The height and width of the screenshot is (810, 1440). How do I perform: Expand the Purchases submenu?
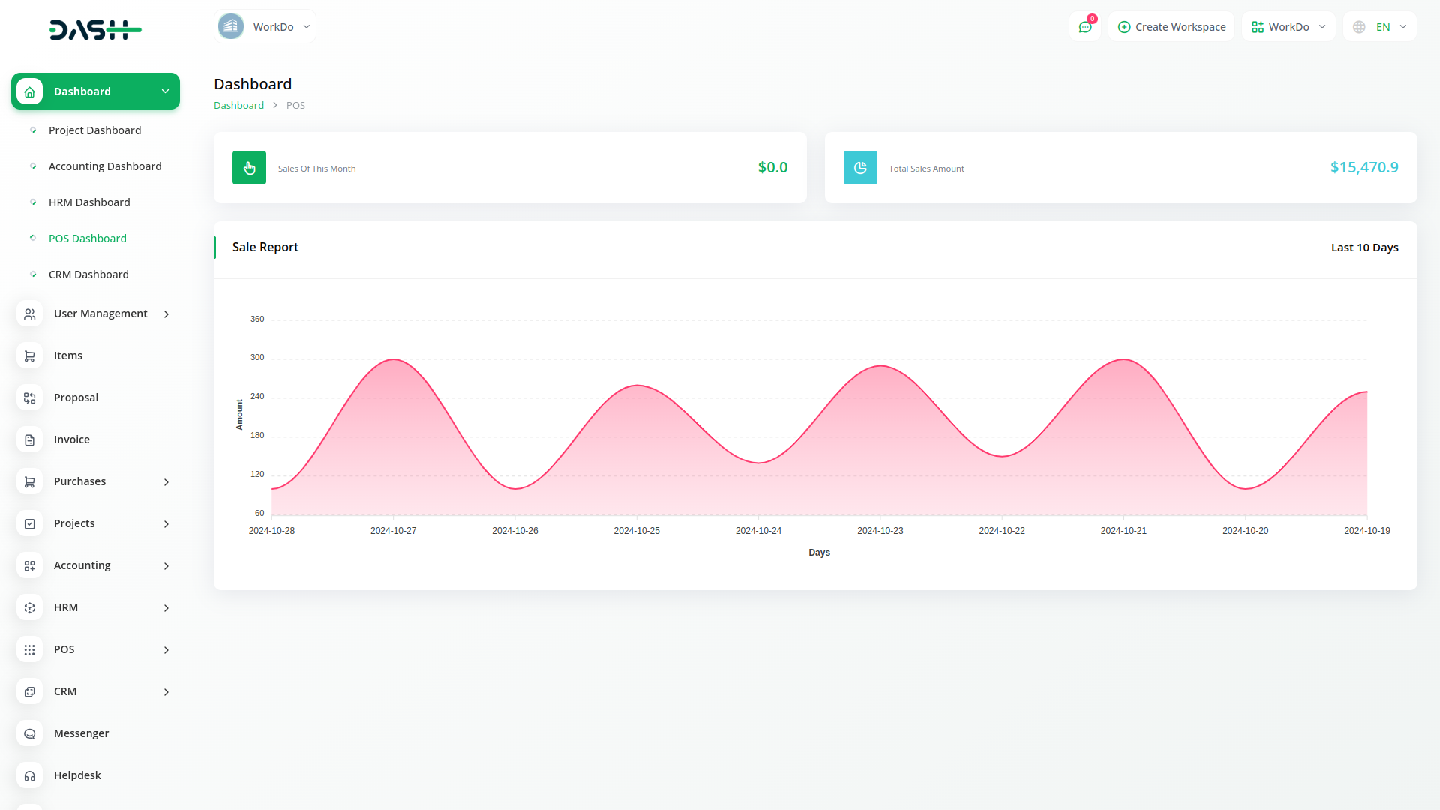point(166,481)
